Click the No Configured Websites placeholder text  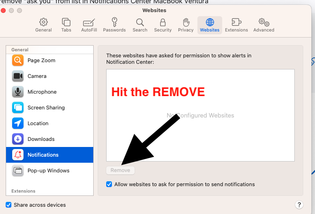click(x=200, y=115)
